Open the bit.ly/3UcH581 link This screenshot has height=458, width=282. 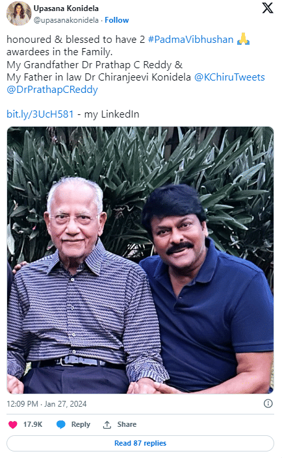point(40,114)
